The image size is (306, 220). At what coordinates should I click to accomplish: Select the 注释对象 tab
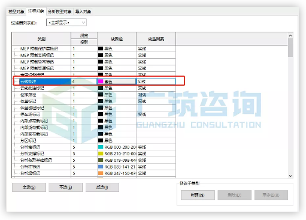click(x=36, y=11)
